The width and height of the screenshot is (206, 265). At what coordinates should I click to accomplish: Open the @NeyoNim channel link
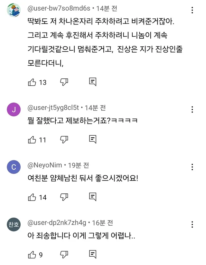pyautogui.click(x=45, y=165)
